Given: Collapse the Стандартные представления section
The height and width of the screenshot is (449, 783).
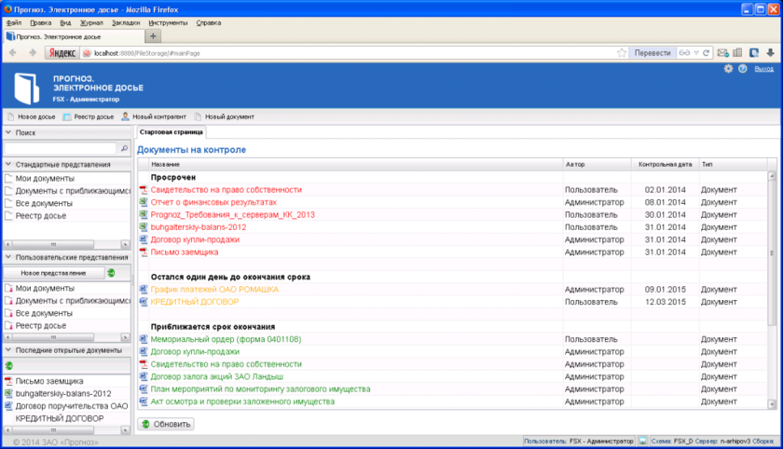Looking at the screenshot, I should tap(8, 164).
